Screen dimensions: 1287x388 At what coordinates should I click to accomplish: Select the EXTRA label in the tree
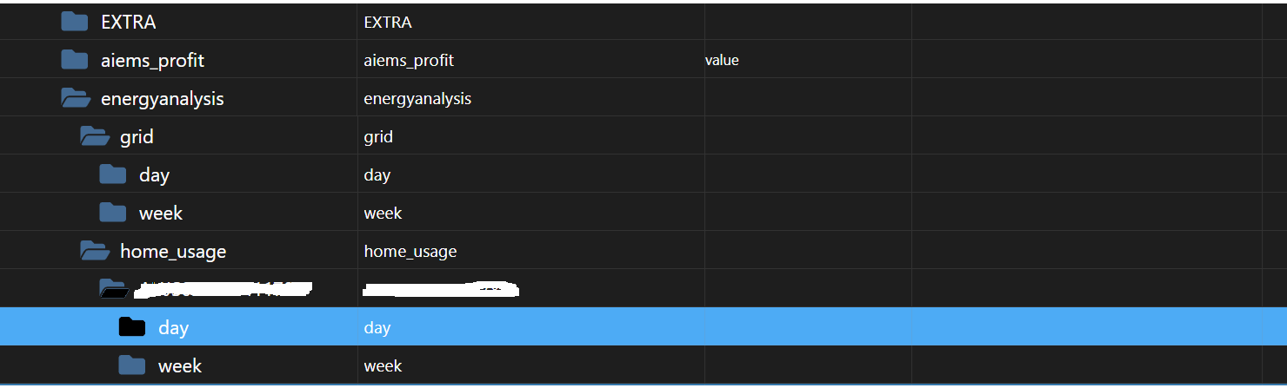tap(129, 23)
